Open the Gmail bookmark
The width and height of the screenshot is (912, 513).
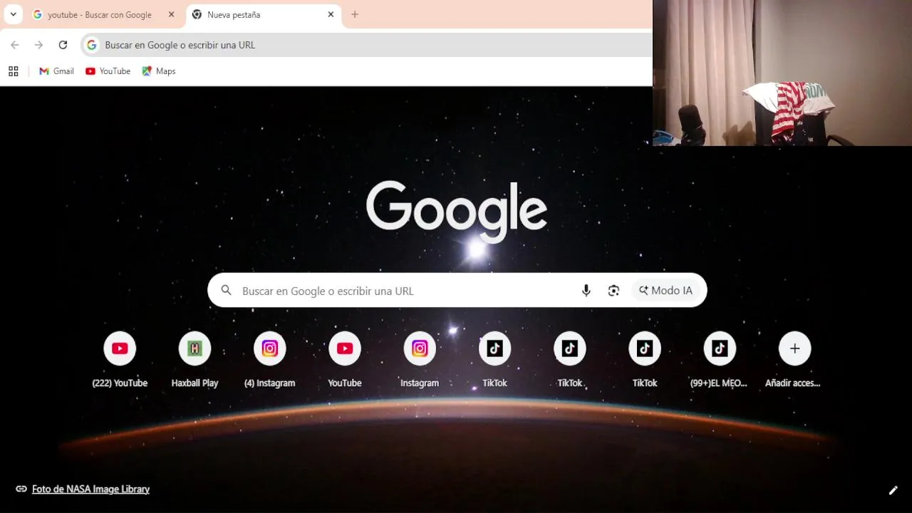pyautogui.click(x=56, y=71)
